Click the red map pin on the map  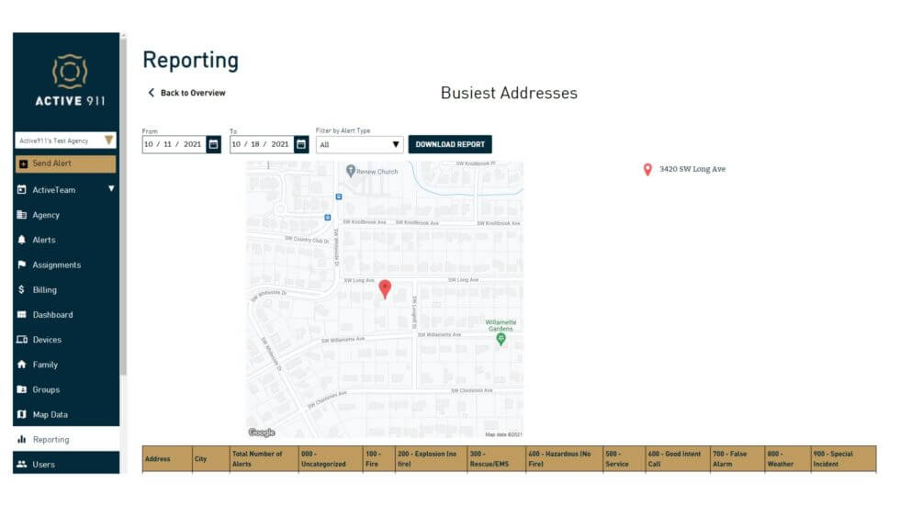pos(385,288)
